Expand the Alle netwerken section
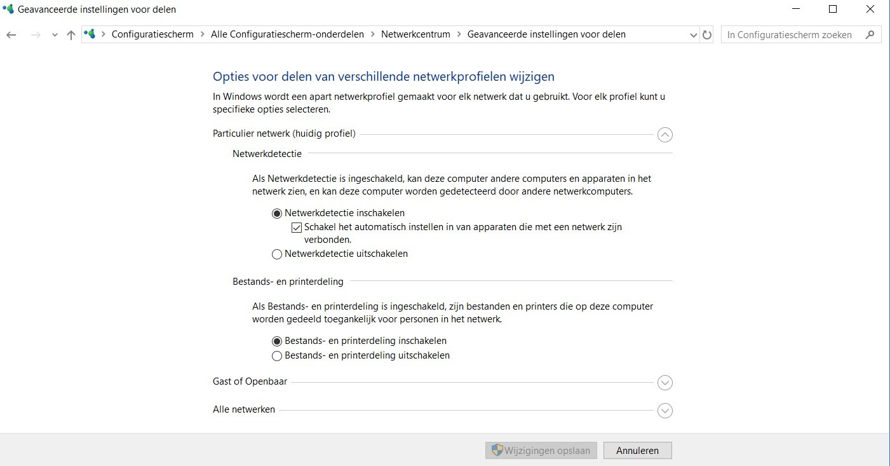This screenshot has width=890, height=466. [x=665, y=411]
